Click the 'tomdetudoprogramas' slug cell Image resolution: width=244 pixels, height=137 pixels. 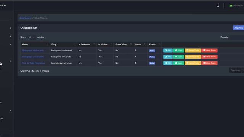pos(61,63)
